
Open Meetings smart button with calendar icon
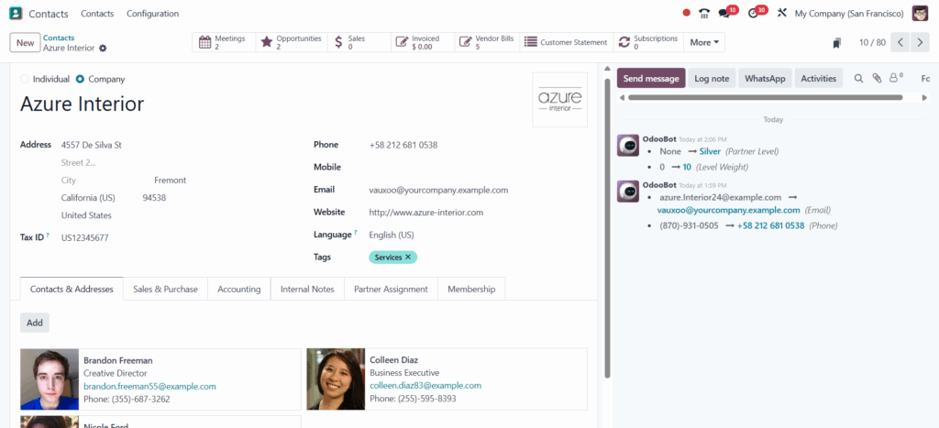coord(224,42)
